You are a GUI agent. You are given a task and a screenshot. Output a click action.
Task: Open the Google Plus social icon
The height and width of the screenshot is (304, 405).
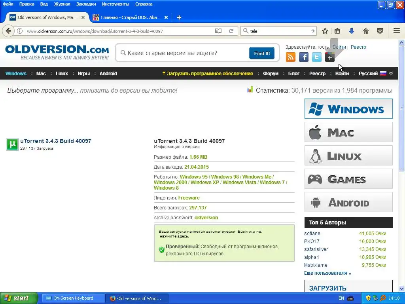click(330, 57)
